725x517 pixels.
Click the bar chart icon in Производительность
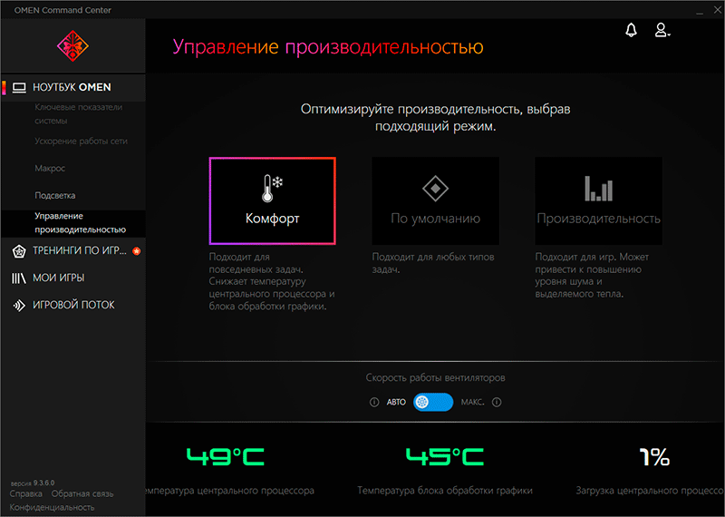598,189
